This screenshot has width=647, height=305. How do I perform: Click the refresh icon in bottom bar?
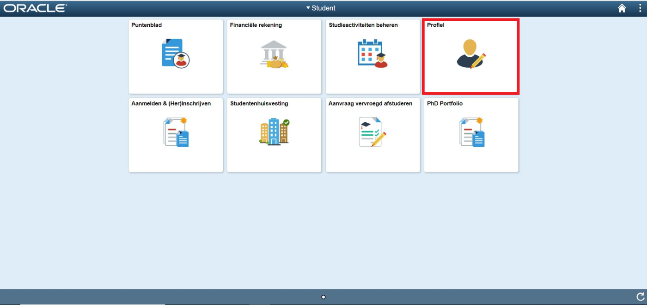click(640, 297)
